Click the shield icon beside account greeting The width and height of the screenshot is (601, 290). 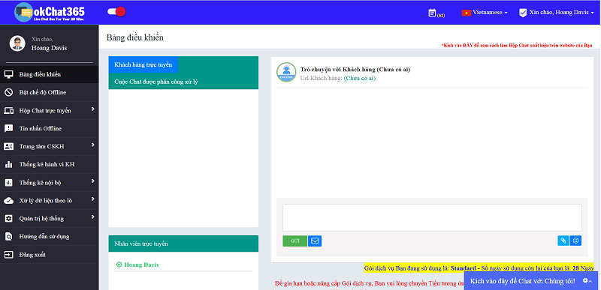[523, 13]
